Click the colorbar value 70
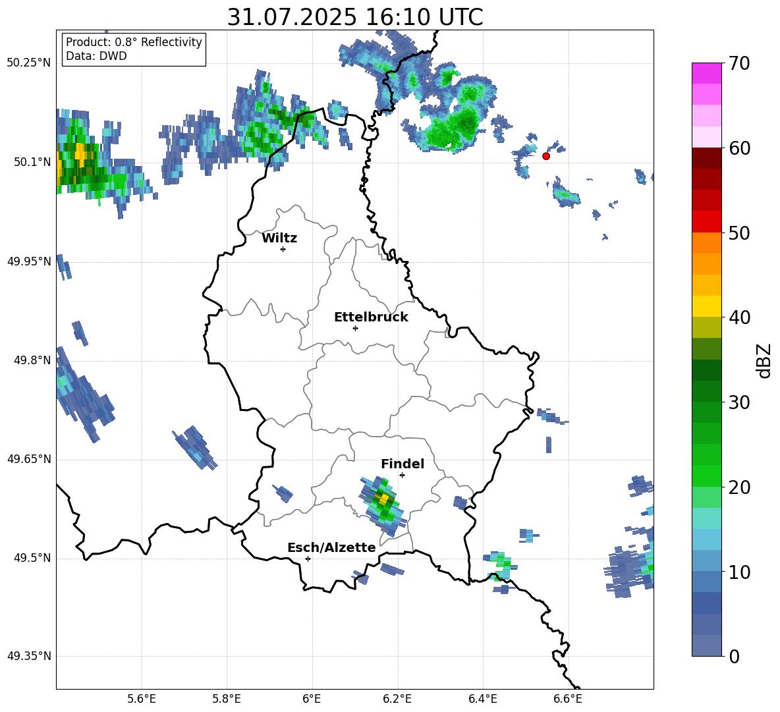Screen dimensions: 780x712 pos(739,64)
